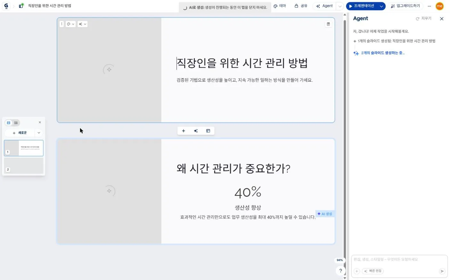Switch to filmstrip thumbnail view
450x280 pixels.
click(9, 123)
